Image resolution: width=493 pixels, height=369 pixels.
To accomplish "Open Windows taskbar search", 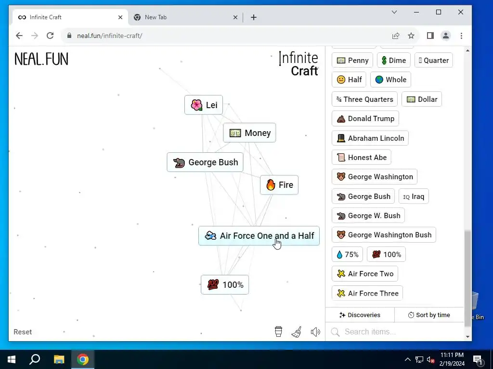I will pos(35,359).
